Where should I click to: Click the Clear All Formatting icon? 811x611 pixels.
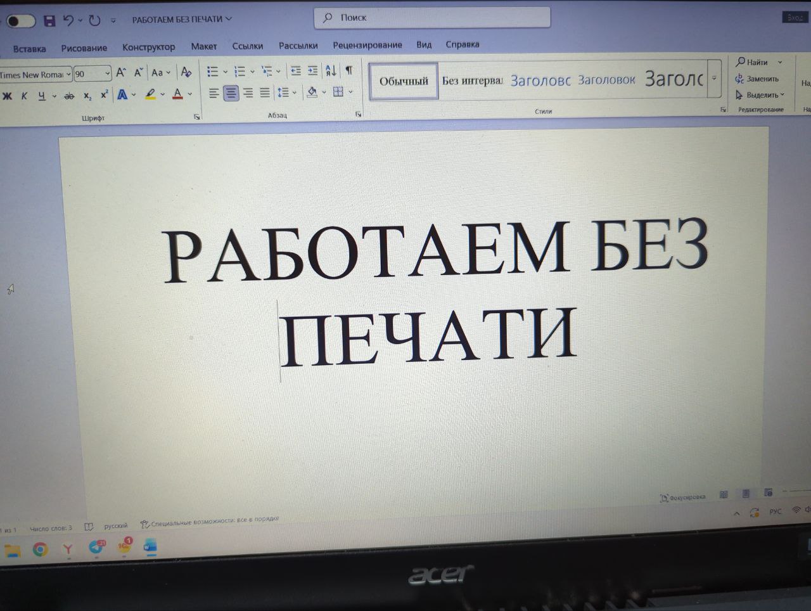click(x=186, y=72)
